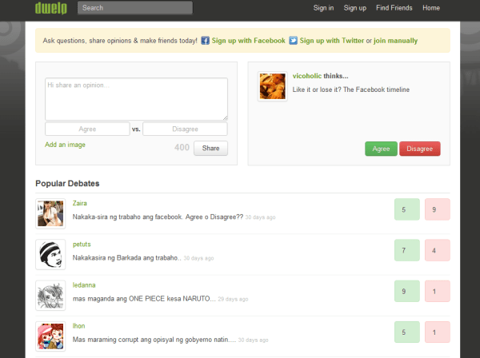Go to Sign in
Screen dimensions: 480x358
(x=323, y=8)
